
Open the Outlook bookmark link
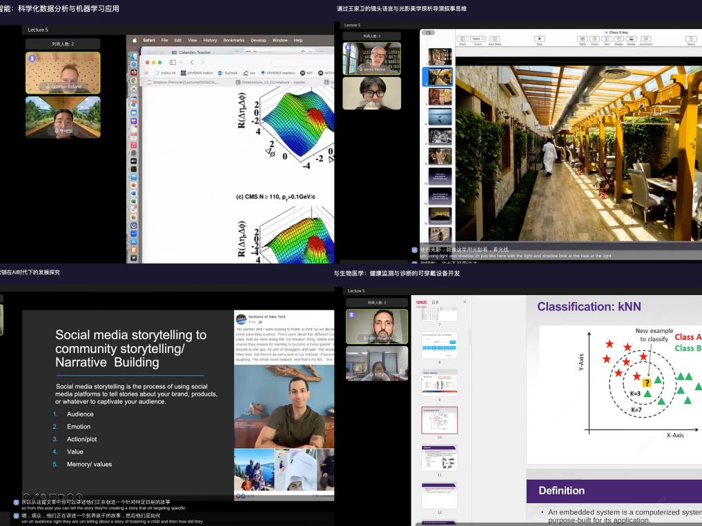click(230, 72)
